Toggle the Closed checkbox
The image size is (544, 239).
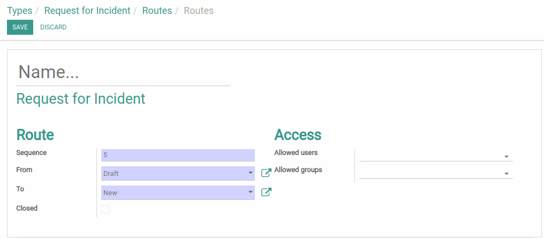pos(105,209)
